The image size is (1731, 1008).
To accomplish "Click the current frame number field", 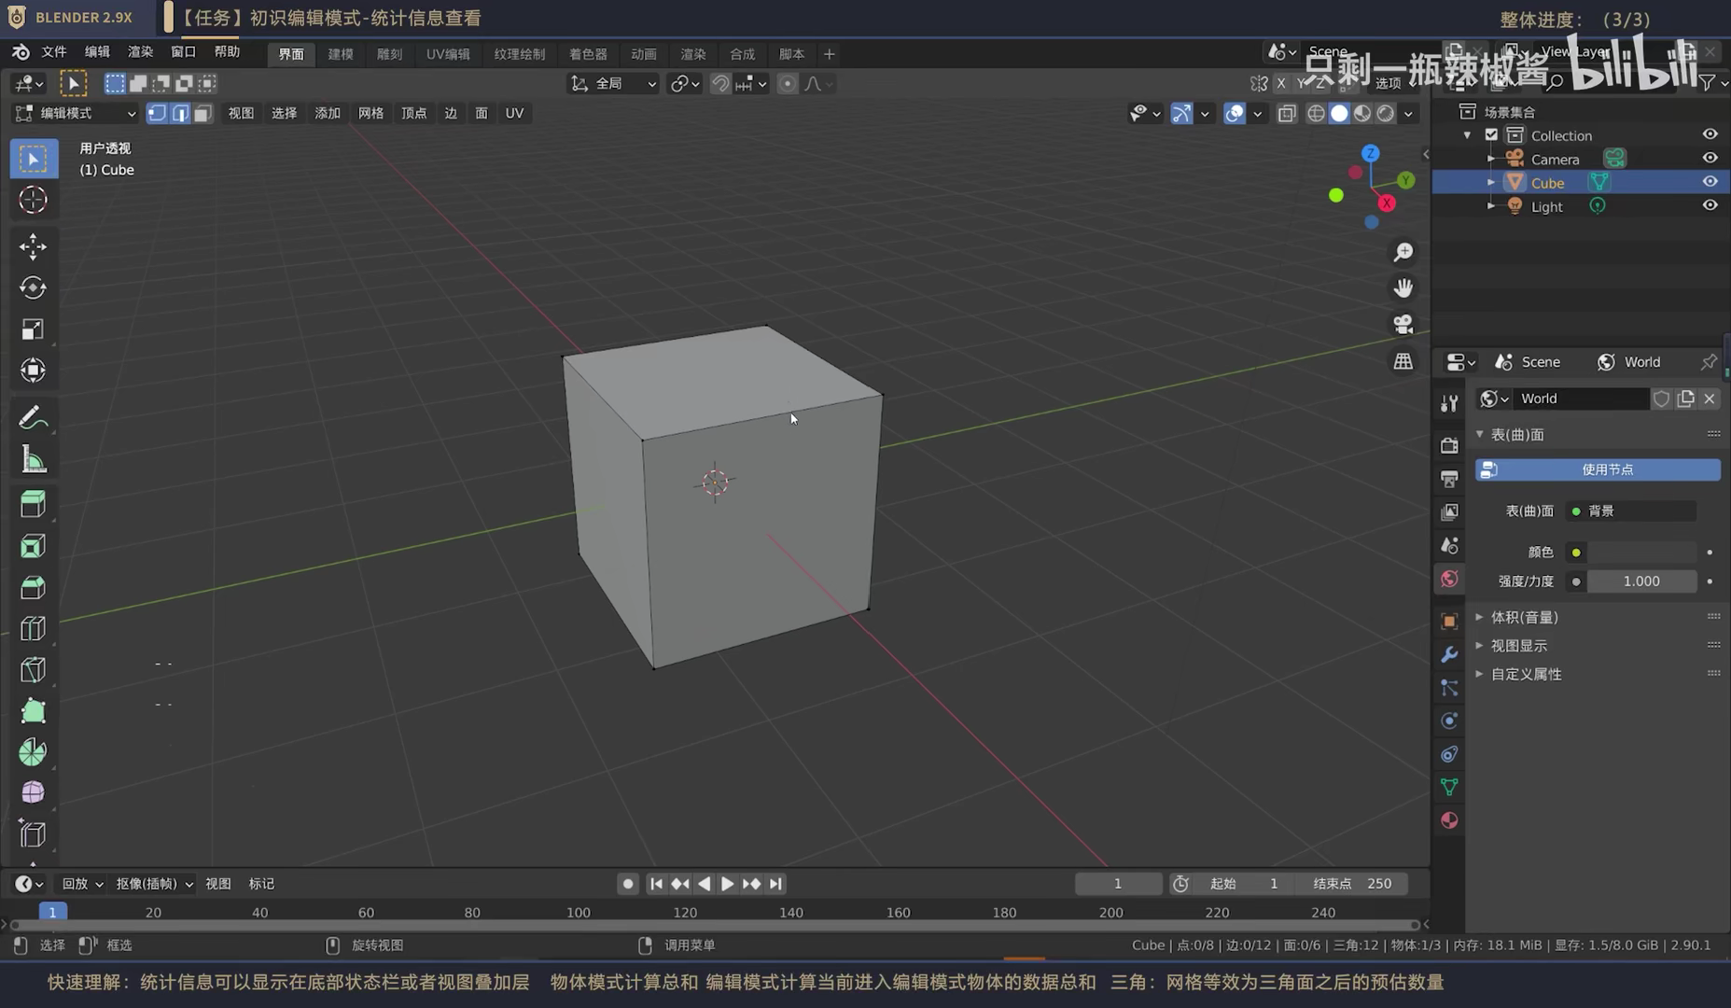I will (1118, 884).
